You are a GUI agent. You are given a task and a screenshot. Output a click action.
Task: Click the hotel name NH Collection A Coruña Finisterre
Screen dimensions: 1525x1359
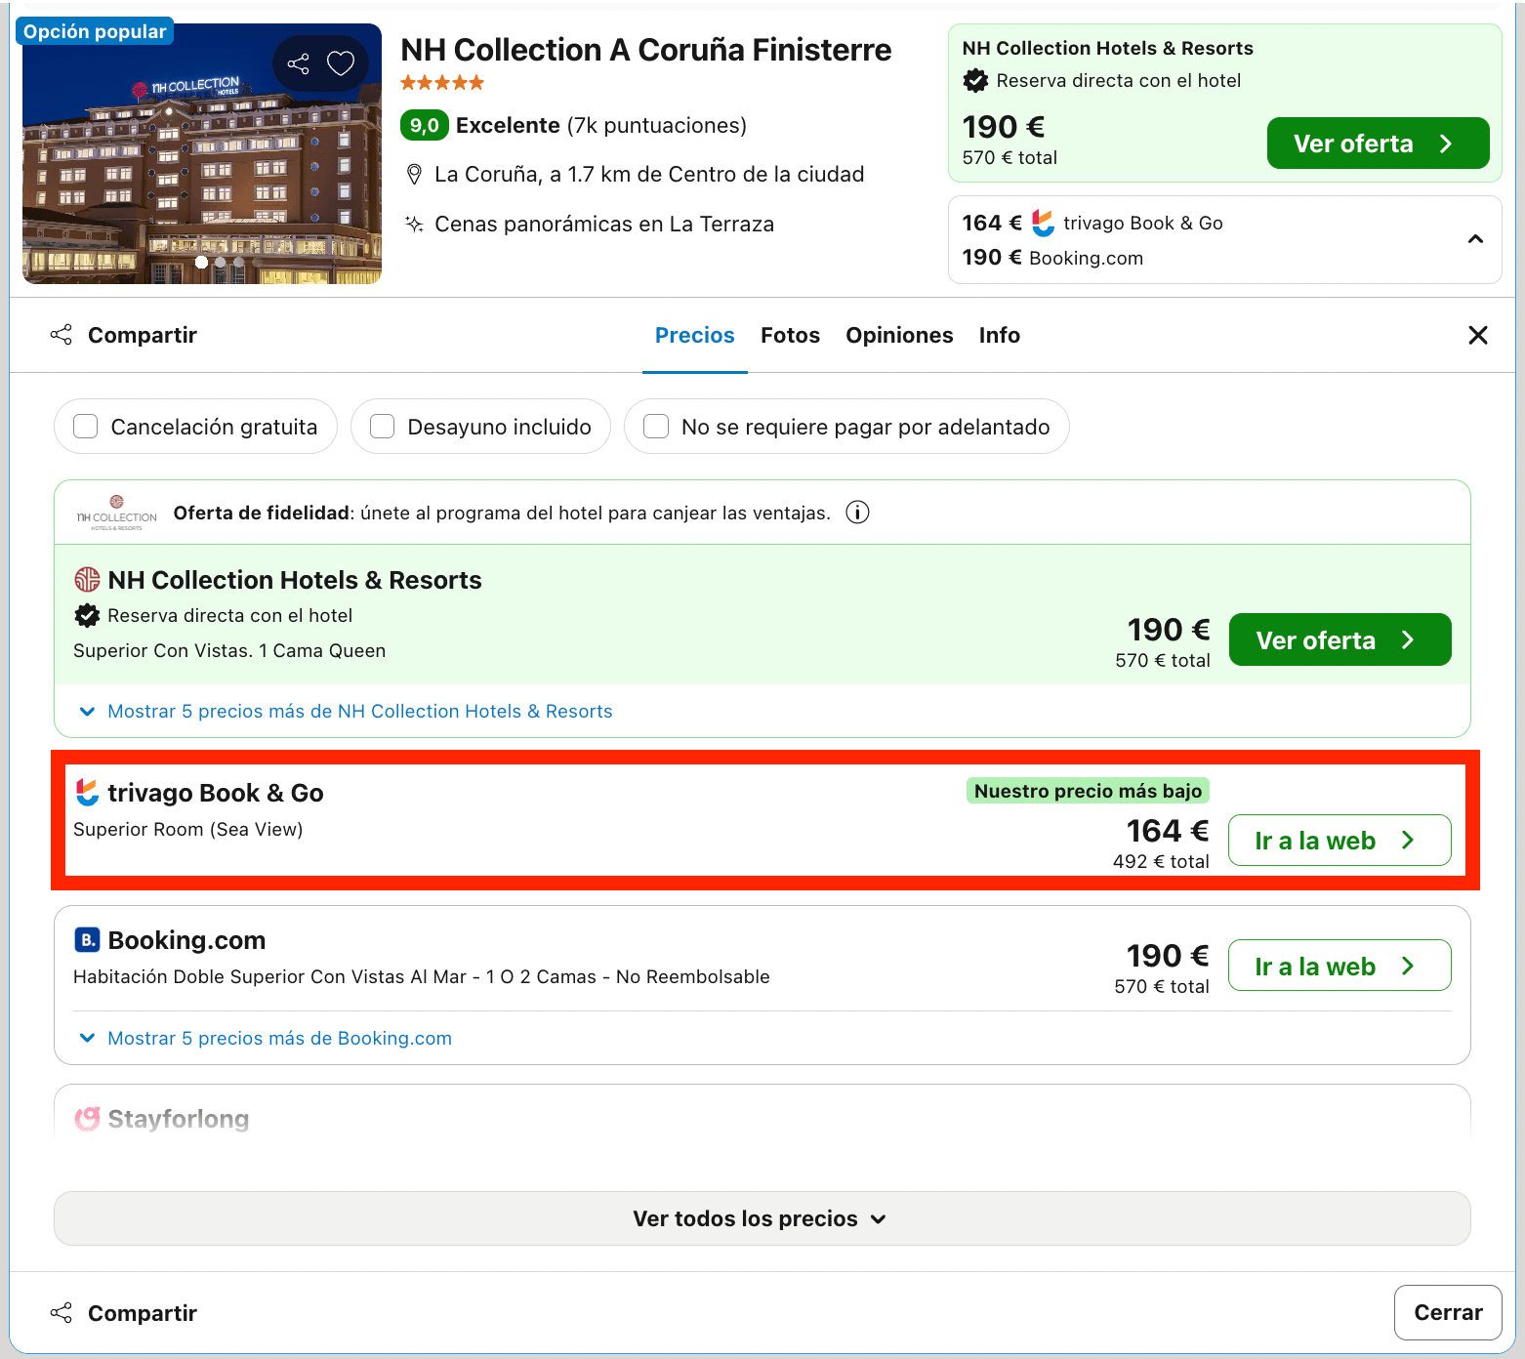click(x=645, y=50)
